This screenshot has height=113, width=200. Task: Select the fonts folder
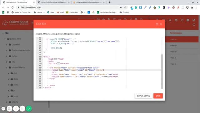pos(16,85)
